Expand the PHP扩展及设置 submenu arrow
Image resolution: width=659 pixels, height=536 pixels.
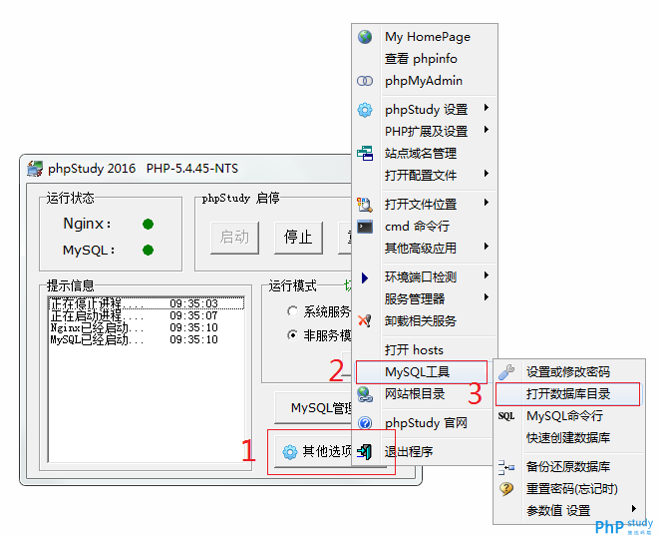coord(487,129)
